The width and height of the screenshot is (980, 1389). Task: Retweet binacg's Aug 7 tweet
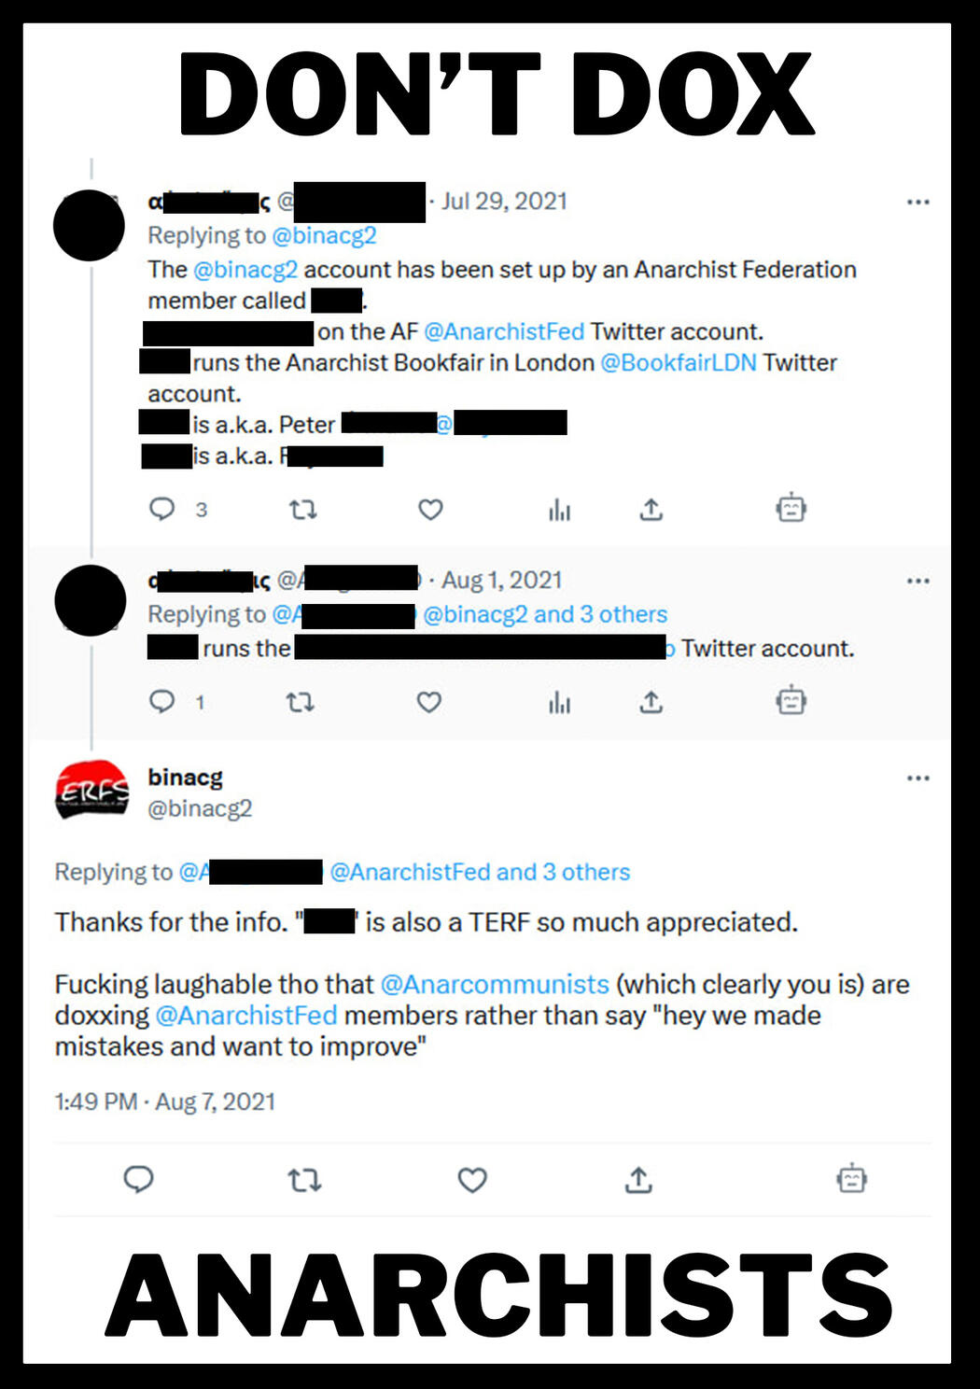click(304, 1180)
